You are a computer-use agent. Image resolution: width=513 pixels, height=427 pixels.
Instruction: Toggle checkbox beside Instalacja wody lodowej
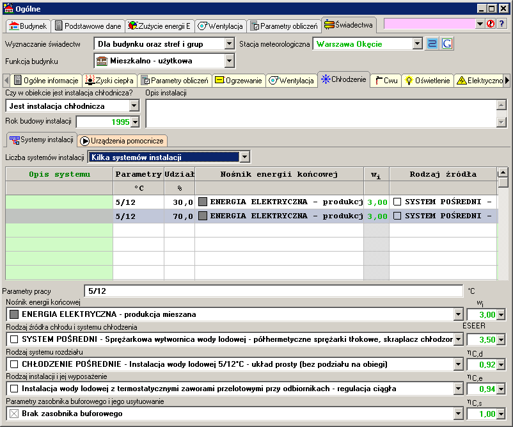14,389
